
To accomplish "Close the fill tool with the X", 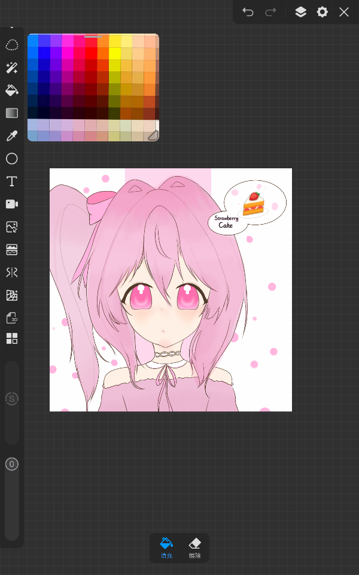I will click(344, 12).
